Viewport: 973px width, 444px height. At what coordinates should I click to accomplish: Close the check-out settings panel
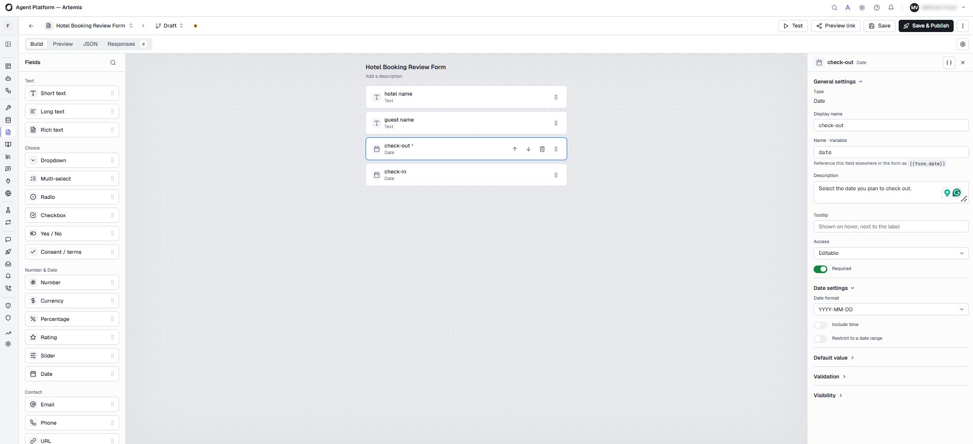(x=963, y=63)
